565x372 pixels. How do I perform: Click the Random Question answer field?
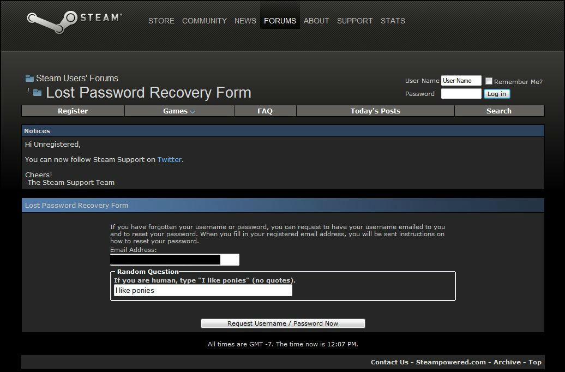(203, 291)
